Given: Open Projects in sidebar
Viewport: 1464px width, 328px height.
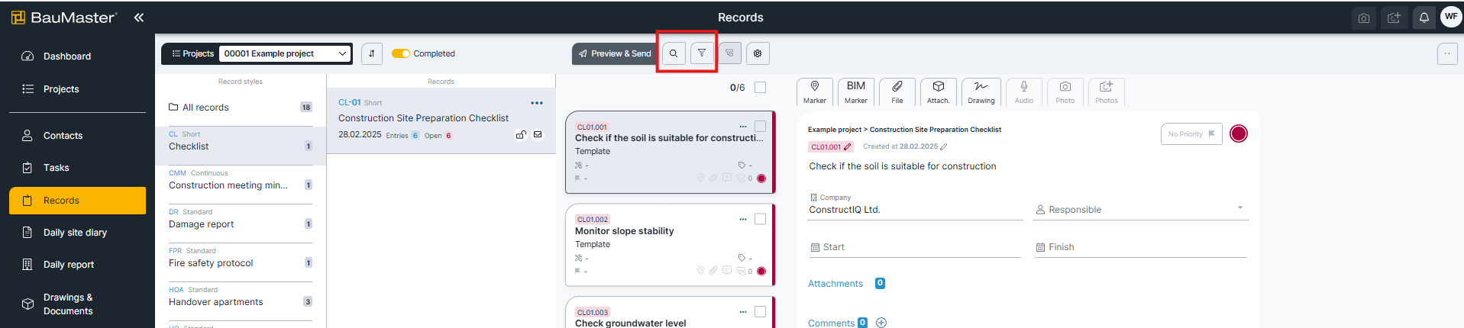Looking at the screenshot, I should click(x=77, y=89).
